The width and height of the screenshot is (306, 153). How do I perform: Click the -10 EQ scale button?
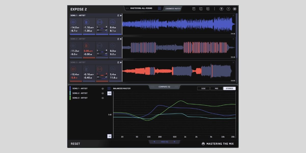point(109,136)
